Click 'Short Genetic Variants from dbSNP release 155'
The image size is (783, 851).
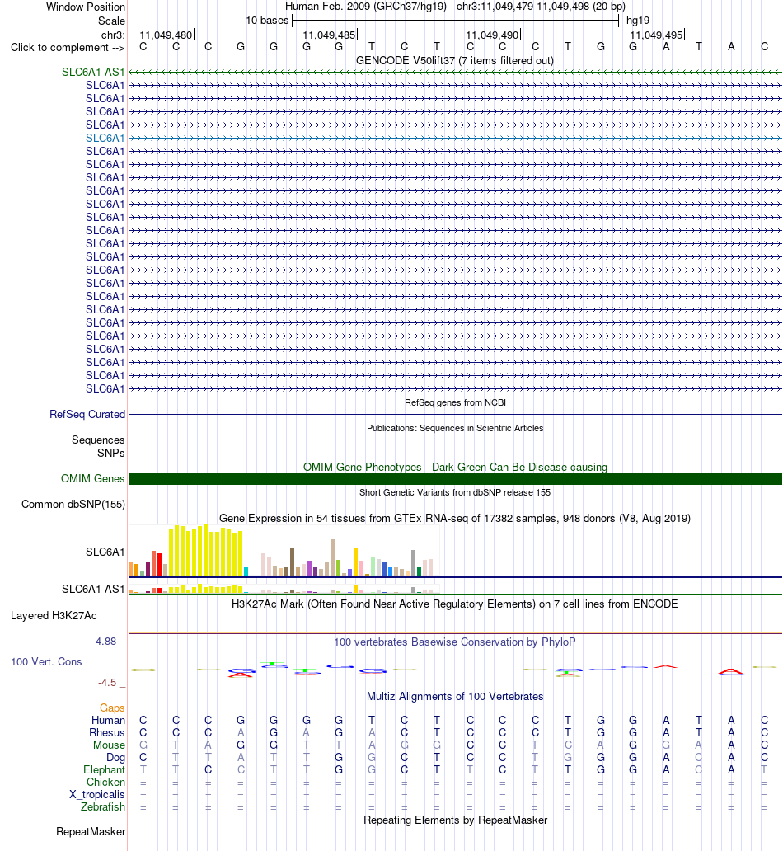[455, 493]
